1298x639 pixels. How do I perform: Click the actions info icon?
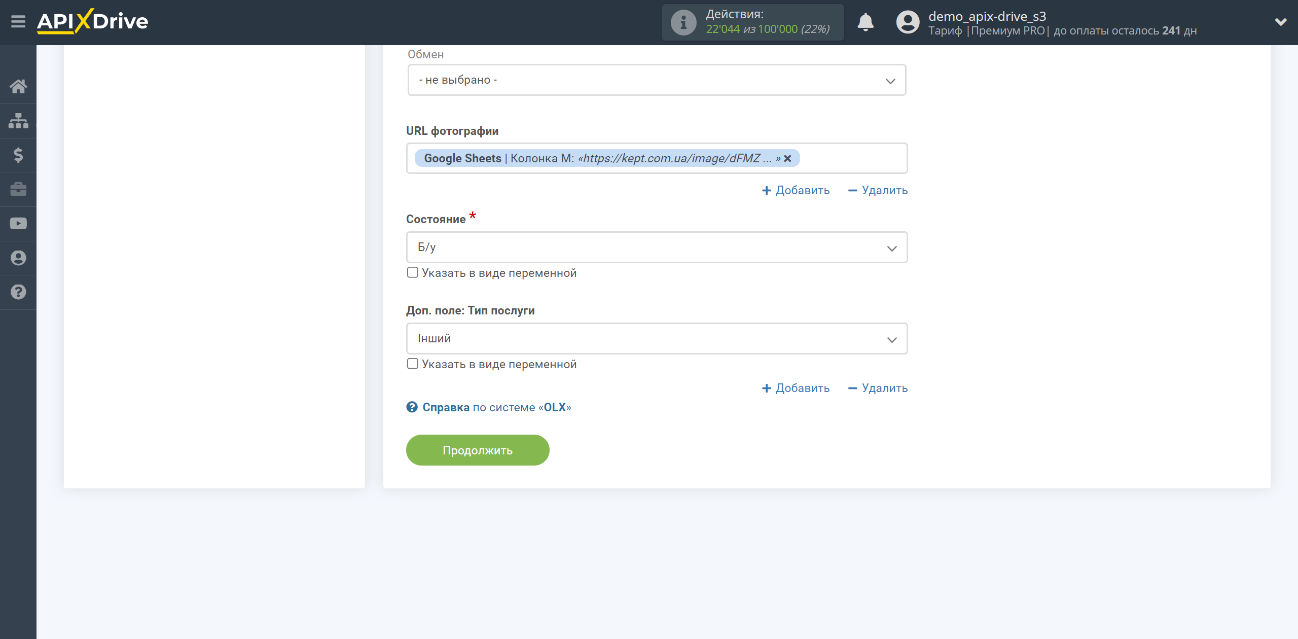click(683, 22)
